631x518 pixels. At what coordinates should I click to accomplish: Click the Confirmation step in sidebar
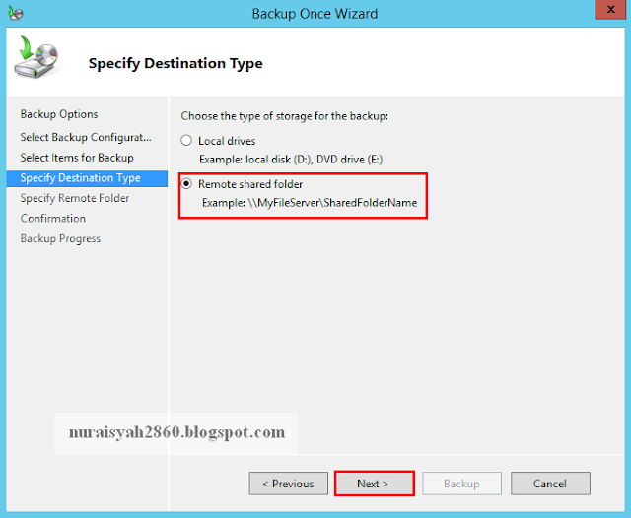[53, 219]
